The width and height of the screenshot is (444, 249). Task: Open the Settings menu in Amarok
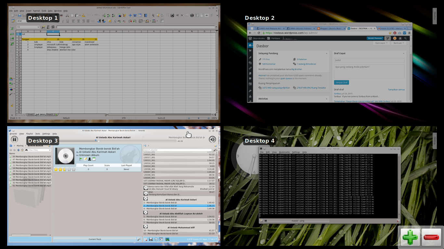tap(46, 134)
